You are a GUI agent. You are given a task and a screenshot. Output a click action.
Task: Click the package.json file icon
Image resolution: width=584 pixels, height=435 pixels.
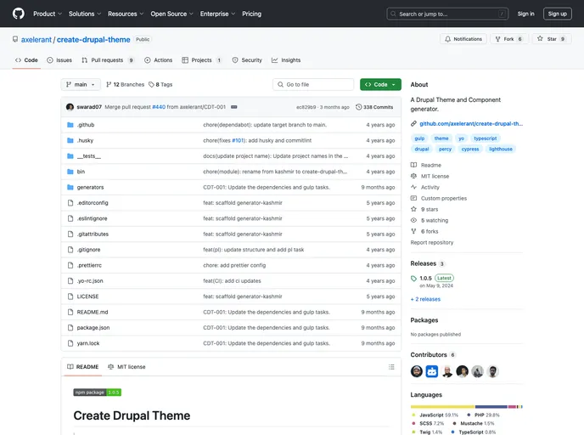70,328
